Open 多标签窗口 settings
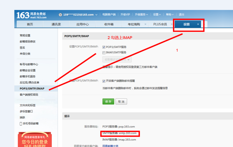Image resolution: width=233 pixels, height=147 pixels. click(26, 111)
